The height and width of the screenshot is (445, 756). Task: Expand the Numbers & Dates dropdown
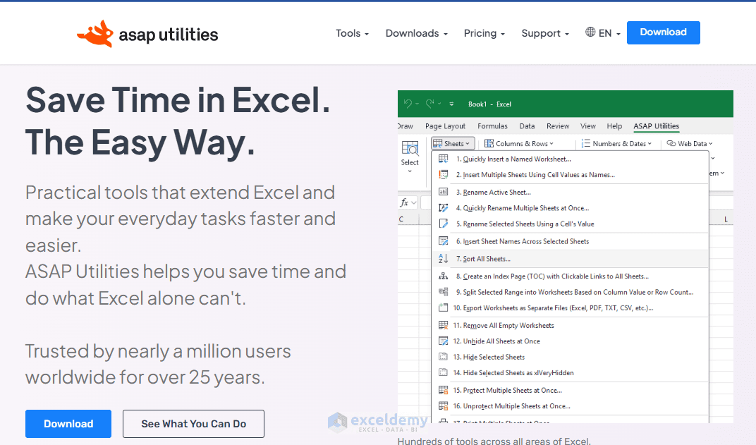click(616, 144)
